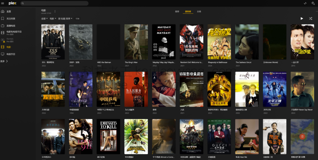Open the 为人民服务 poster

(x=136, y=89)
